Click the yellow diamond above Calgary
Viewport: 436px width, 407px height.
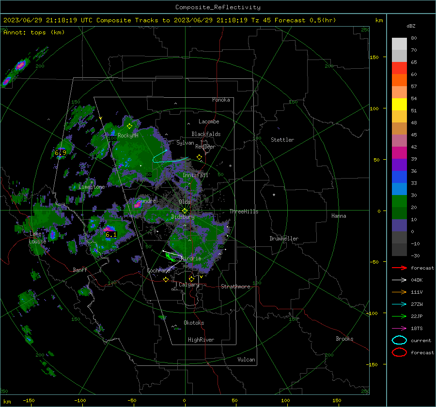tap(191, 279)
